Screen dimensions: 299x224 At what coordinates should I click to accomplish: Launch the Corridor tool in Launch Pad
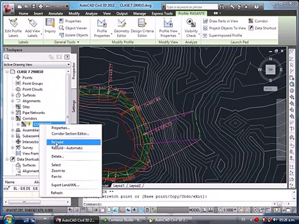(x=258, y=21)
